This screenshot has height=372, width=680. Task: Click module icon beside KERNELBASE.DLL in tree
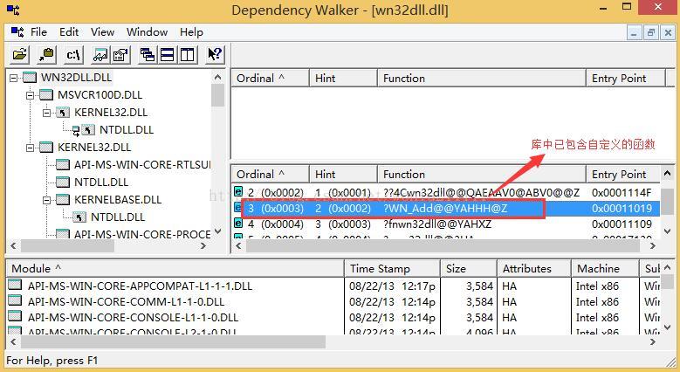coord(63,199)
